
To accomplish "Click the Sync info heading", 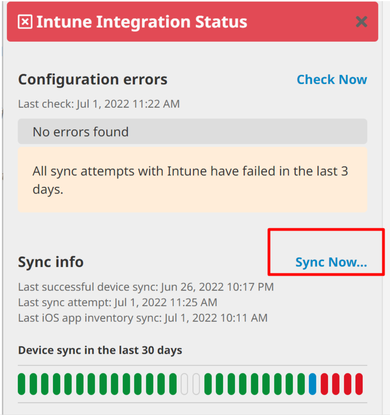I will click(x=51, y=262).
